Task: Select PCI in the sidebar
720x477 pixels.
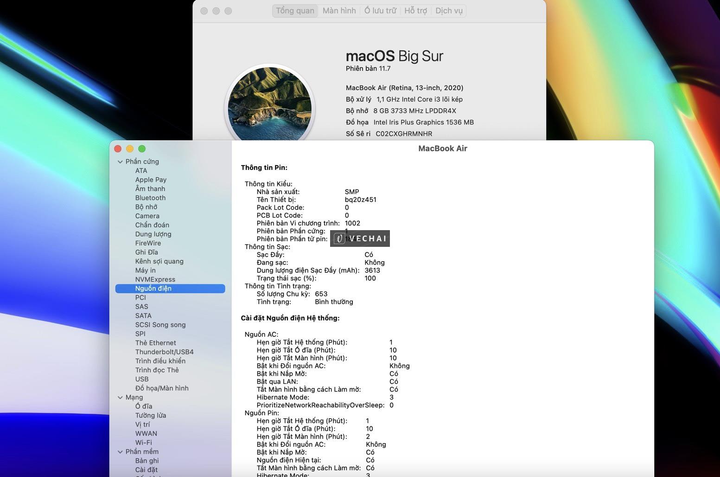Action: (x=140, y=297)
